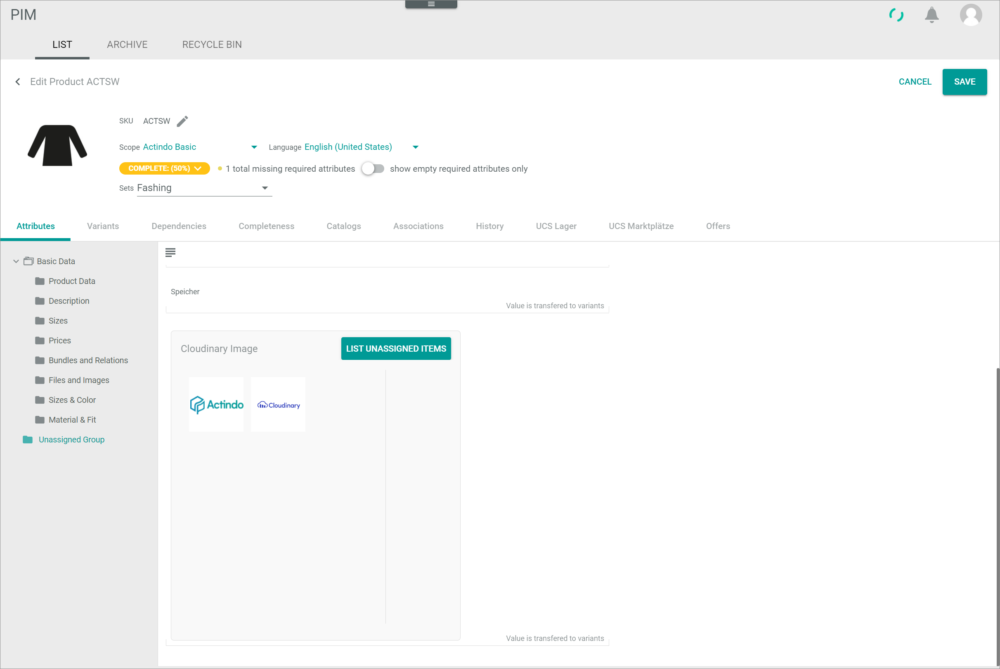Expand the COMPLETE (50%) badge
The height and width of the screenshot is (669, 1000).
(x=164, y=168)
